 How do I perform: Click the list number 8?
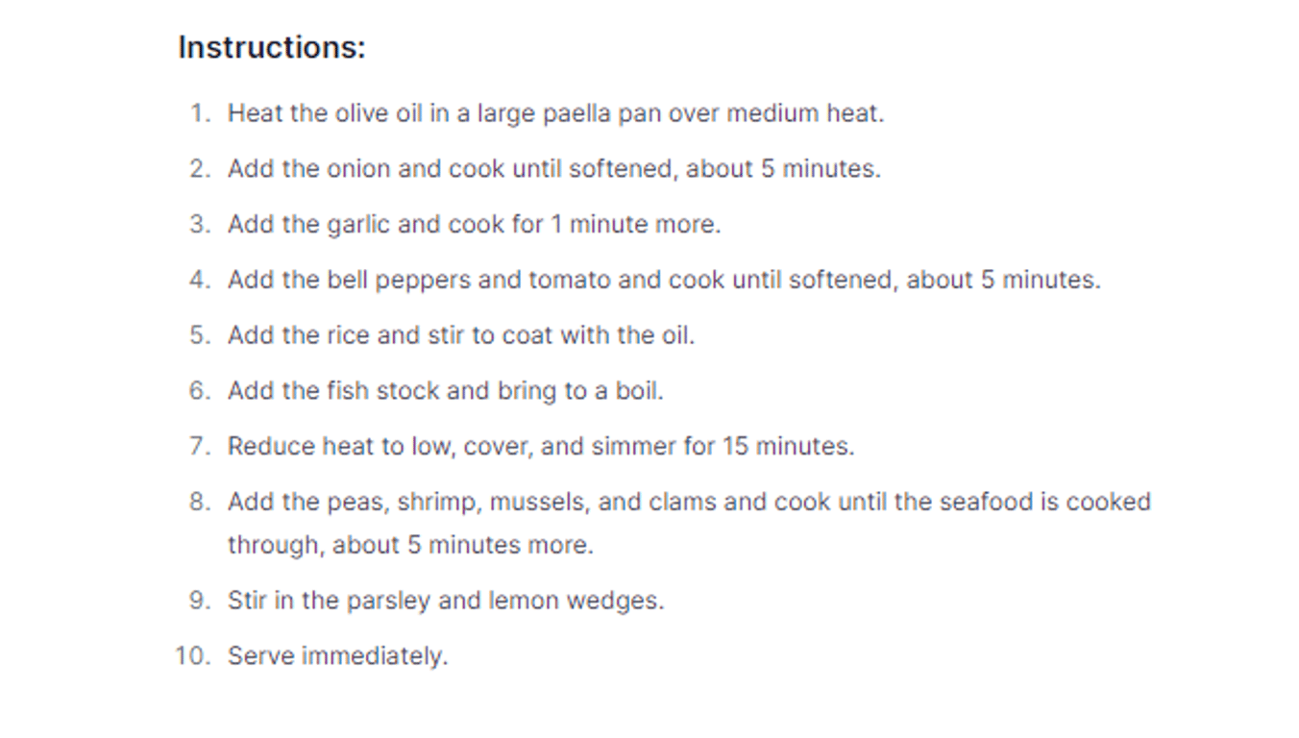199,503
